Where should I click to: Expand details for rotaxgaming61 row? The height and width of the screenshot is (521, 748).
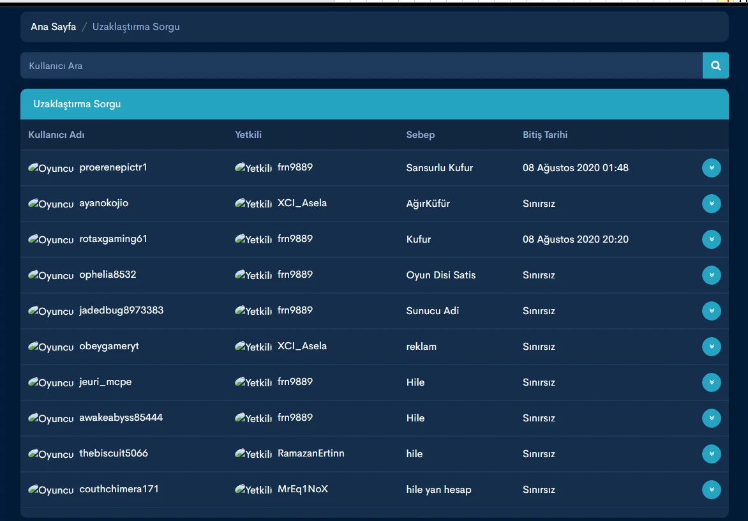point(711,239)
